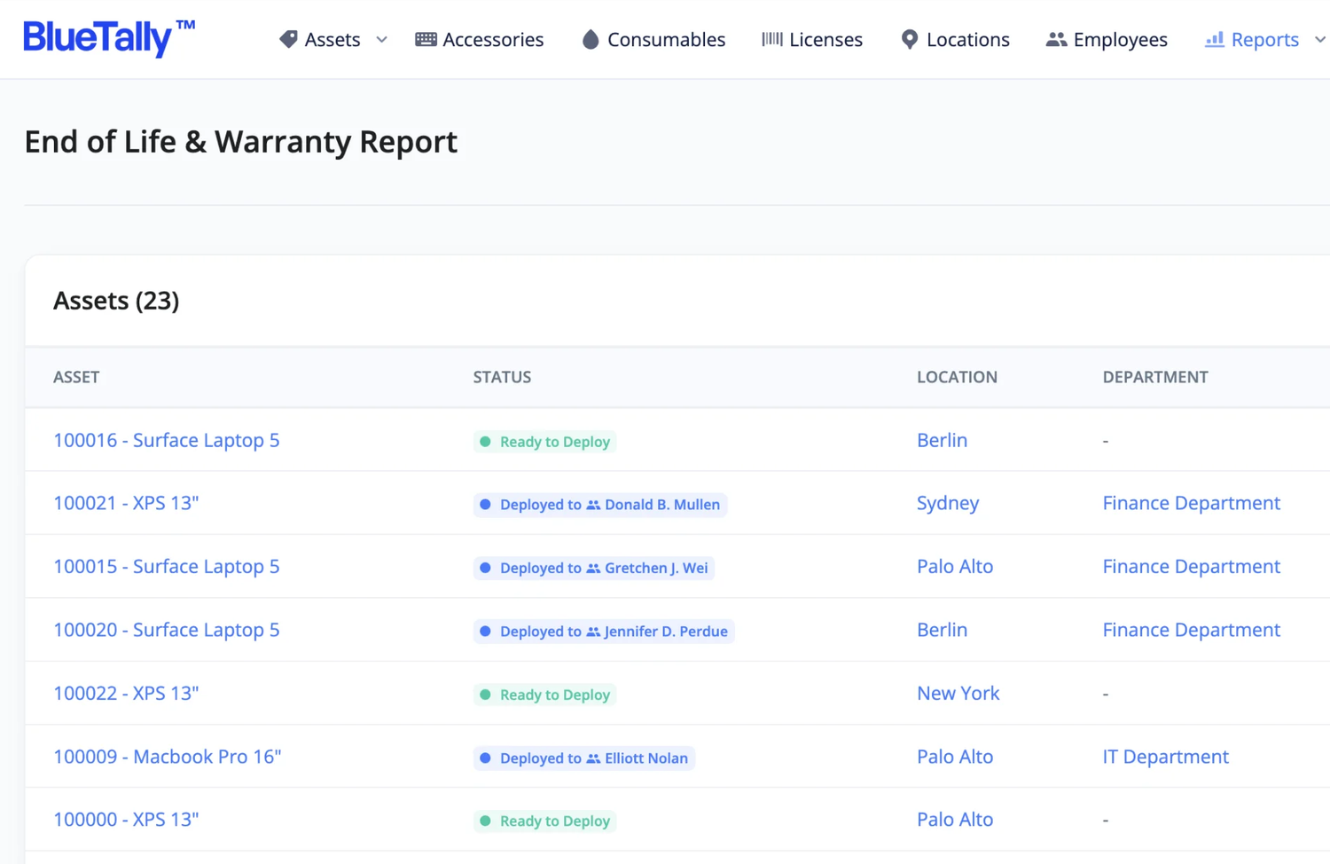This screenshot has width=1330, height=864.
Task: Click New York location link
Action: [958, 693]
